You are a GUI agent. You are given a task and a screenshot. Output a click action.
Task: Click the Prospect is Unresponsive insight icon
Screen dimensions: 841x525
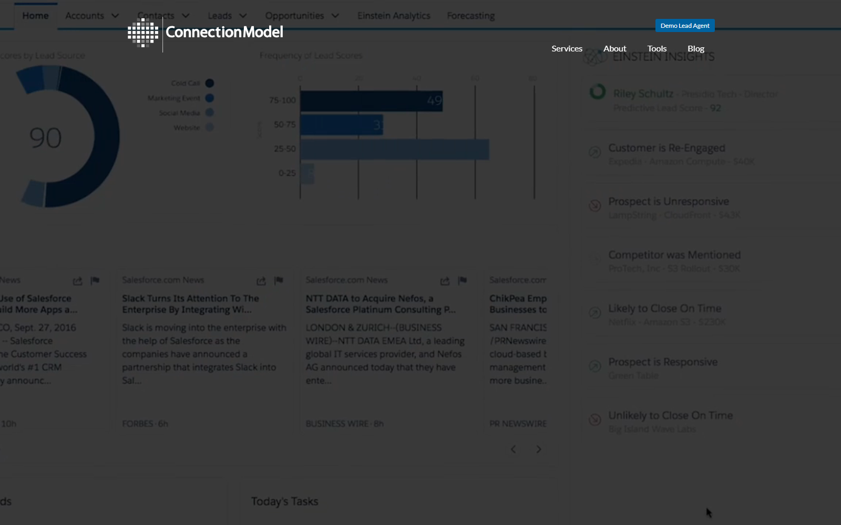tap(594, 206)
